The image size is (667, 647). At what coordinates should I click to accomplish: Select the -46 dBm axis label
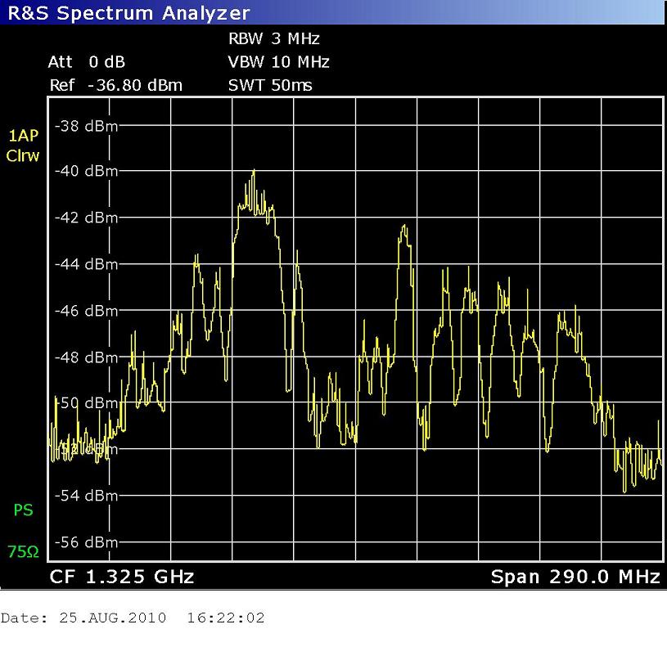[85, 311]
